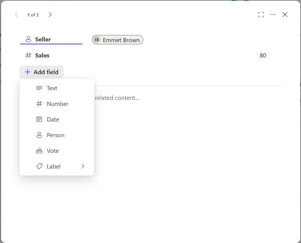Select Number from the field type menu
This screenshot has height=243, width=301.
point(57,104)
